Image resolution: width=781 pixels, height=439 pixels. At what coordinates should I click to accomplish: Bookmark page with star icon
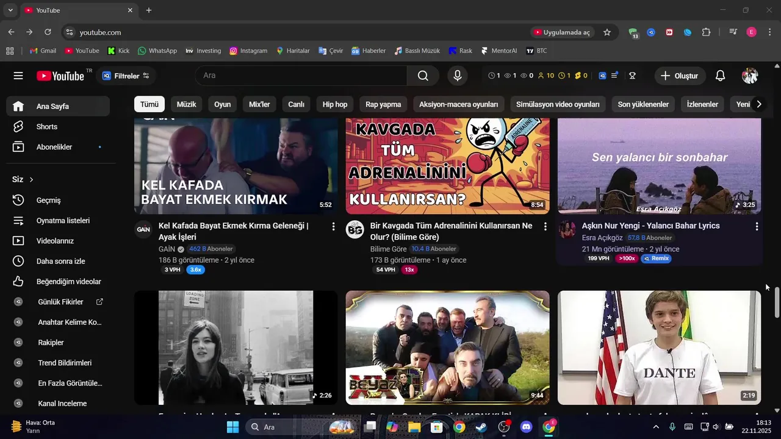[607, 32]
